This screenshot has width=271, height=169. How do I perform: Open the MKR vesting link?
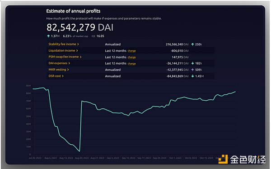pos(59,70)
